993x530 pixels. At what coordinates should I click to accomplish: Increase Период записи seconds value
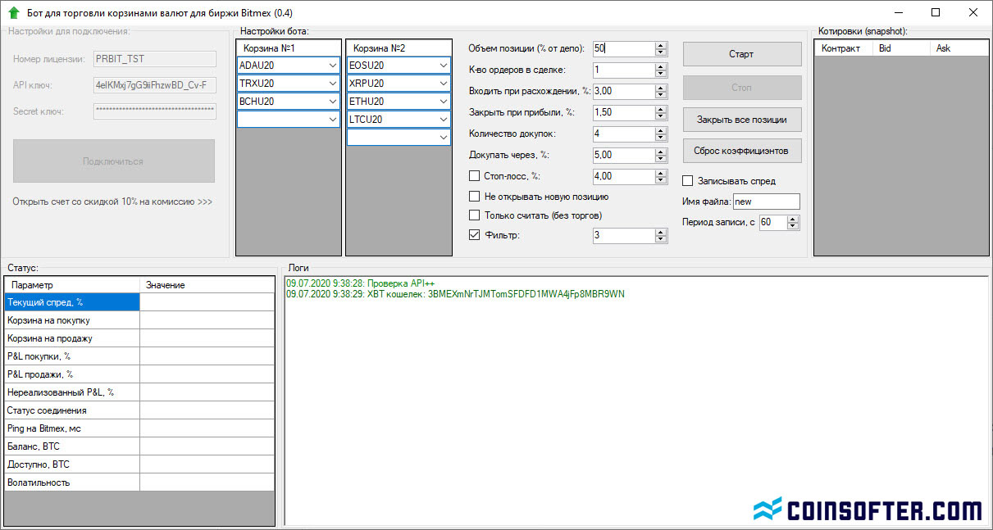pos(793,219)
